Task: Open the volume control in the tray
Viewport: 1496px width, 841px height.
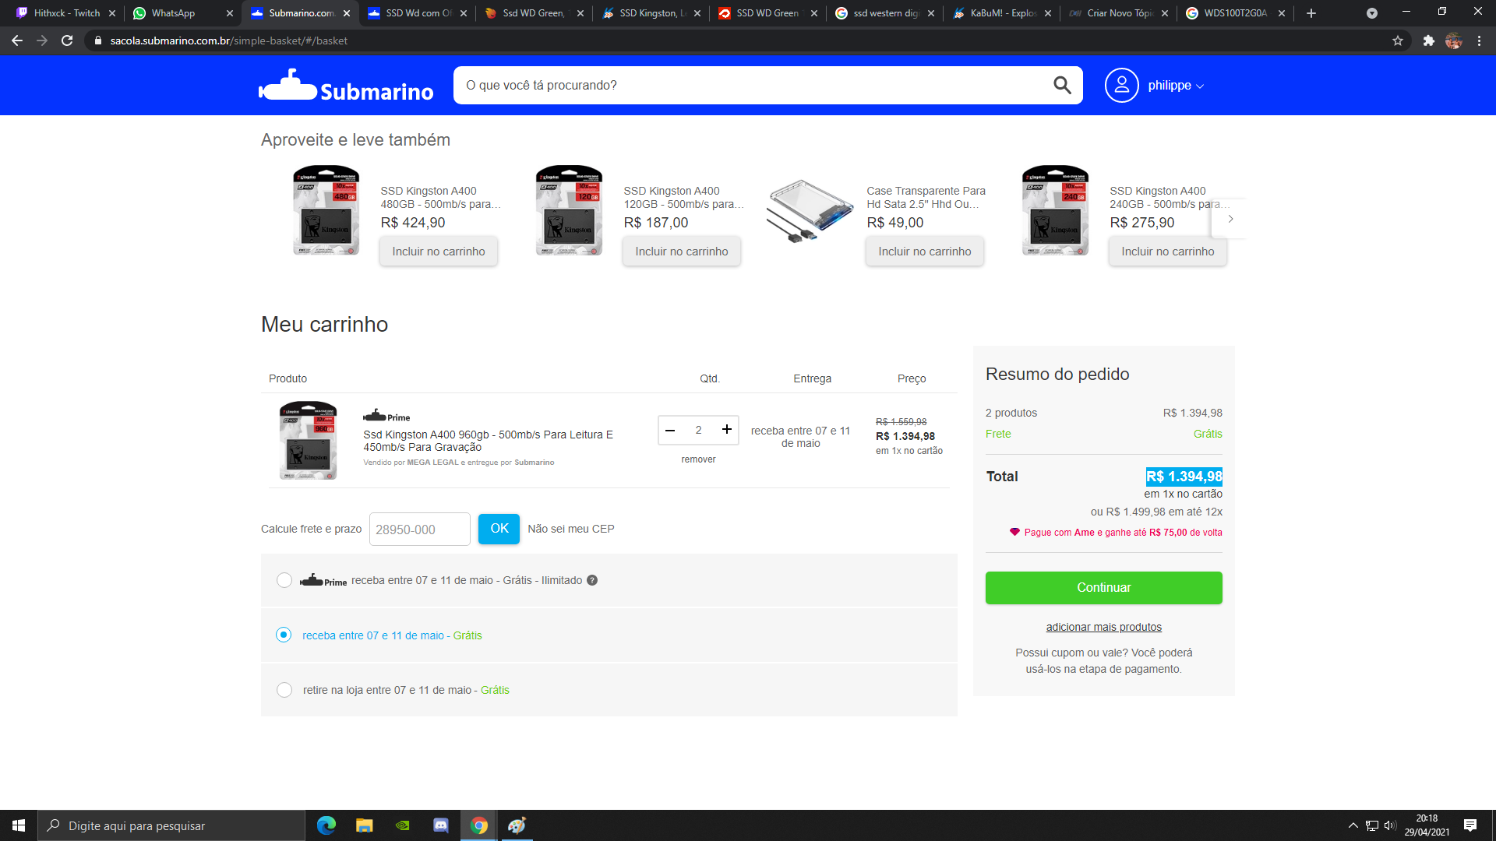Action: (1390, 825)
